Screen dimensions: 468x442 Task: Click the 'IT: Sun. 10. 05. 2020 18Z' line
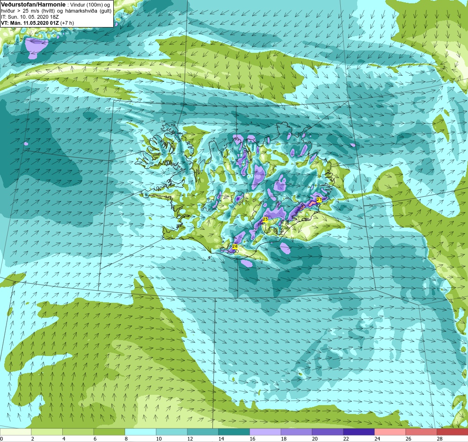click(29, 17)
